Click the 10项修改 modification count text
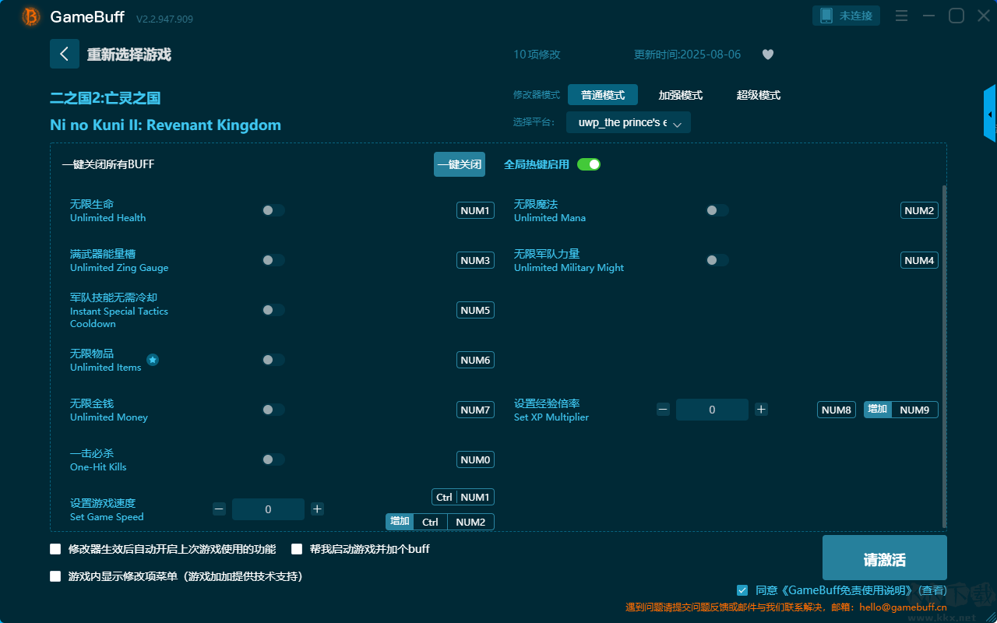Viewport: 997px width, 623px height. coord(537,55)
